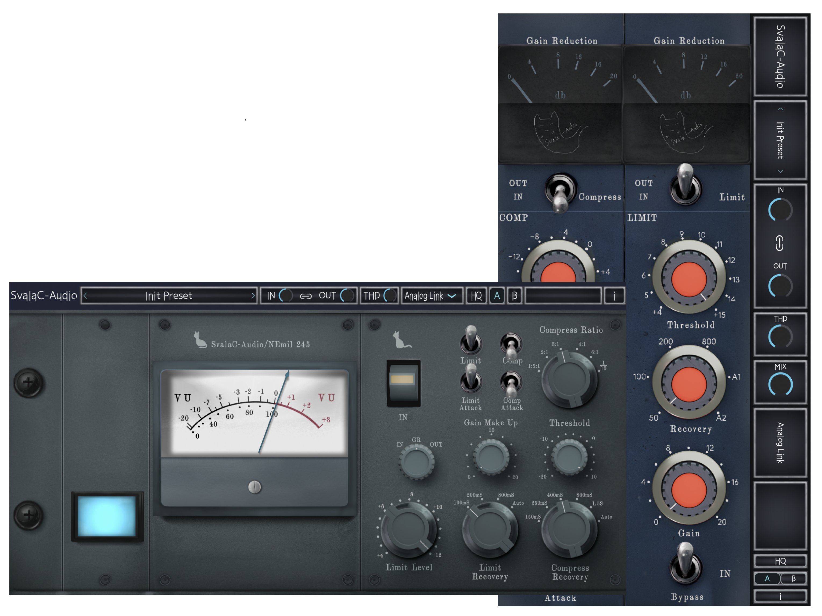This screenshot has width=822, height=616.
Task: Click the link icon between IN and OUT in the horizontal toolbar
Action: click(x=306, y=296)
